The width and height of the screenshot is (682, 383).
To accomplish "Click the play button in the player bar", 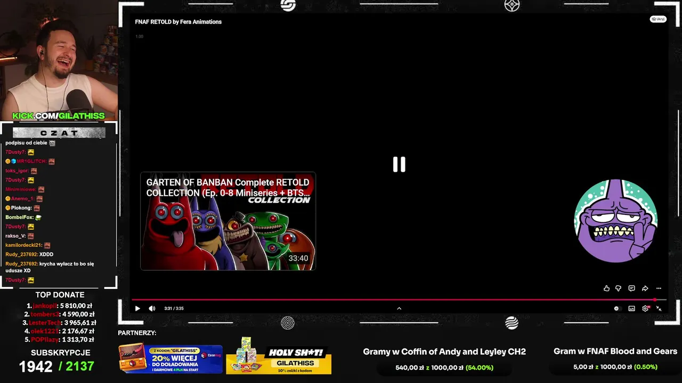I will 137,309.
